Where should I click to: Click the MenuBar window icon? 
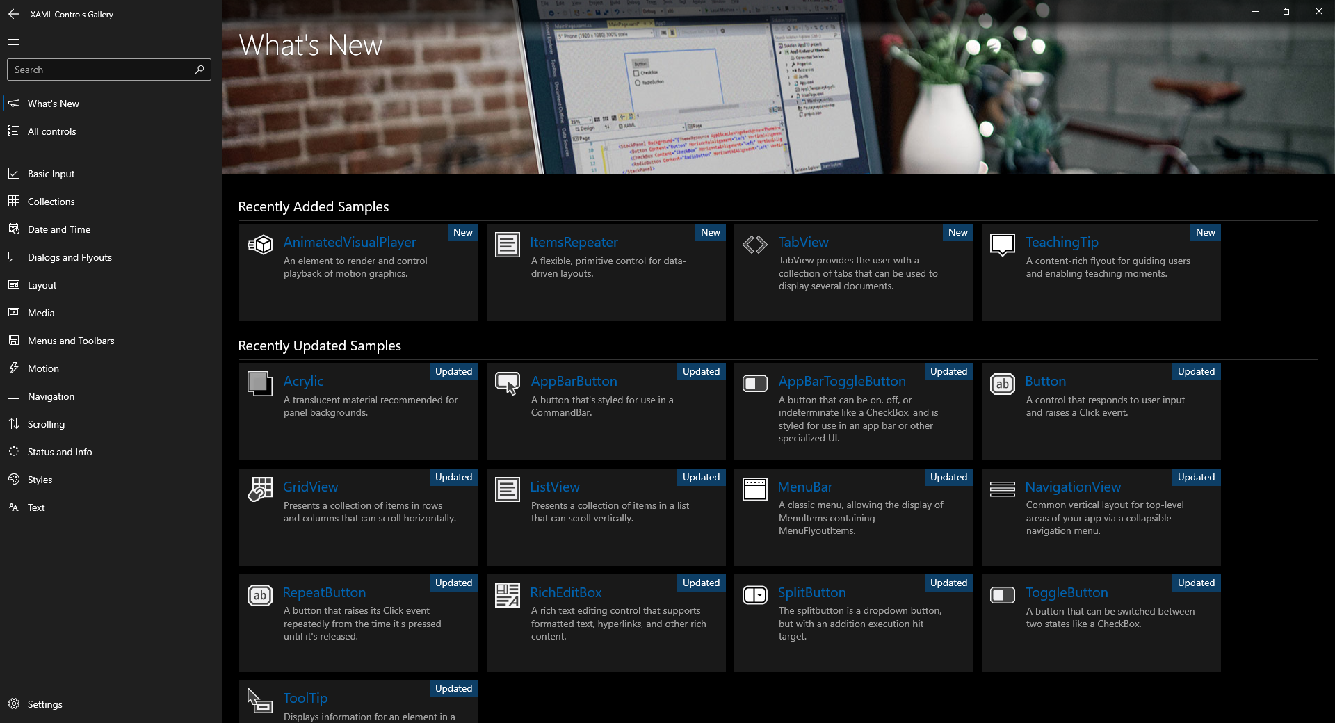point(755,489)
